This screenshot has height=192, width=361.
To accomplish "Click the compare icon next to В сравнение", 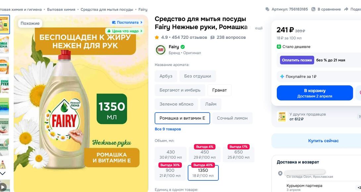I will [313, 9].
